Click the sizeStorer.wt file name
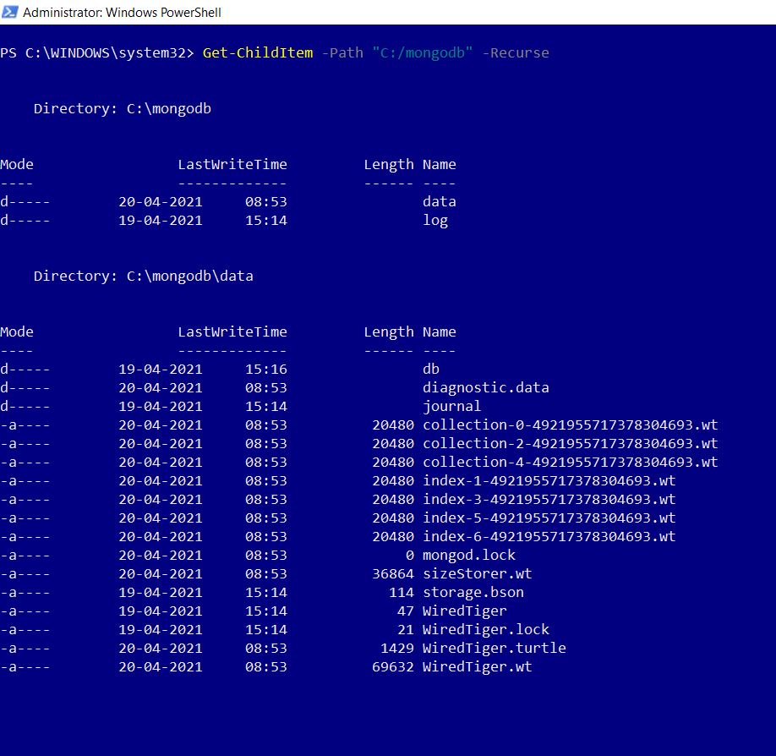The height and width of the screenshot is (756, 776). click(x=477, y=573)
